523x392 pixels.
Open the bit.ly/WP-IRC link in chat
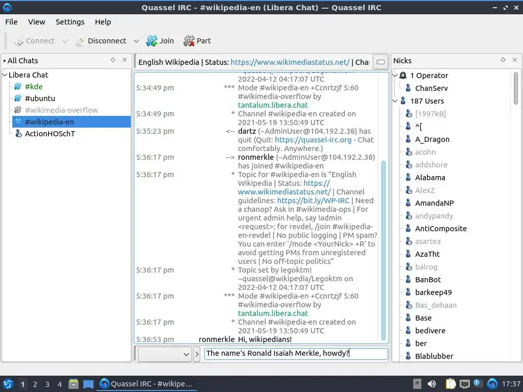[x=313, y=201]
